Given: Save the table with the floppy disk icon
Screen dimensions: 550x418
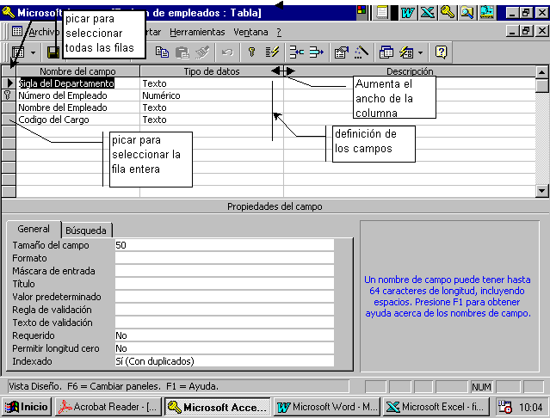Looking at the screenshot, I should [53, 52].
